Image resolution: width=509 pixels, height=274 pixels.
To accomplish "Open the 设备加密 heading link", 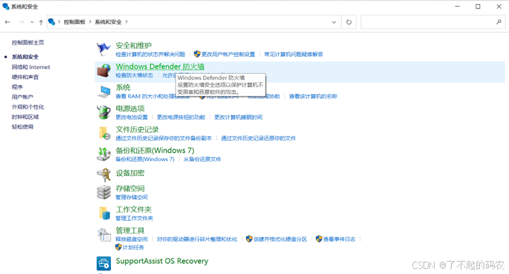I will point(130,173).
